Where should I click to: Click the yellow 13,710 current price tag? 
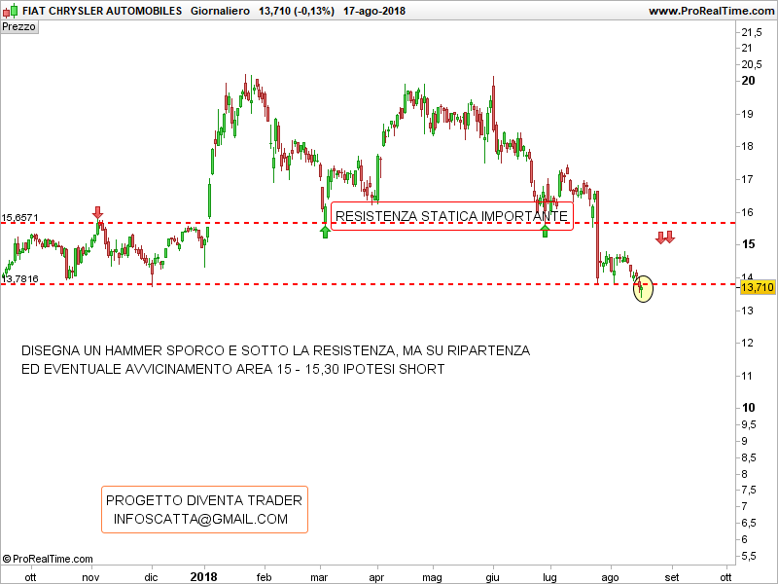click(x=758, y=287)
